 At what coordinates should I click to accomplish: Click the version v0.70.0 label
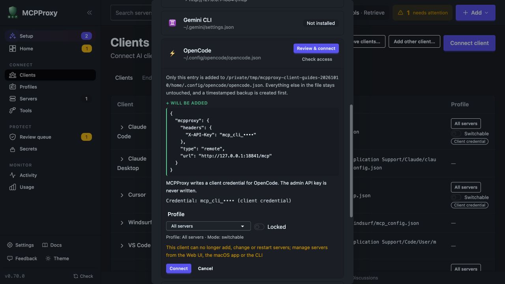[15, 276]
